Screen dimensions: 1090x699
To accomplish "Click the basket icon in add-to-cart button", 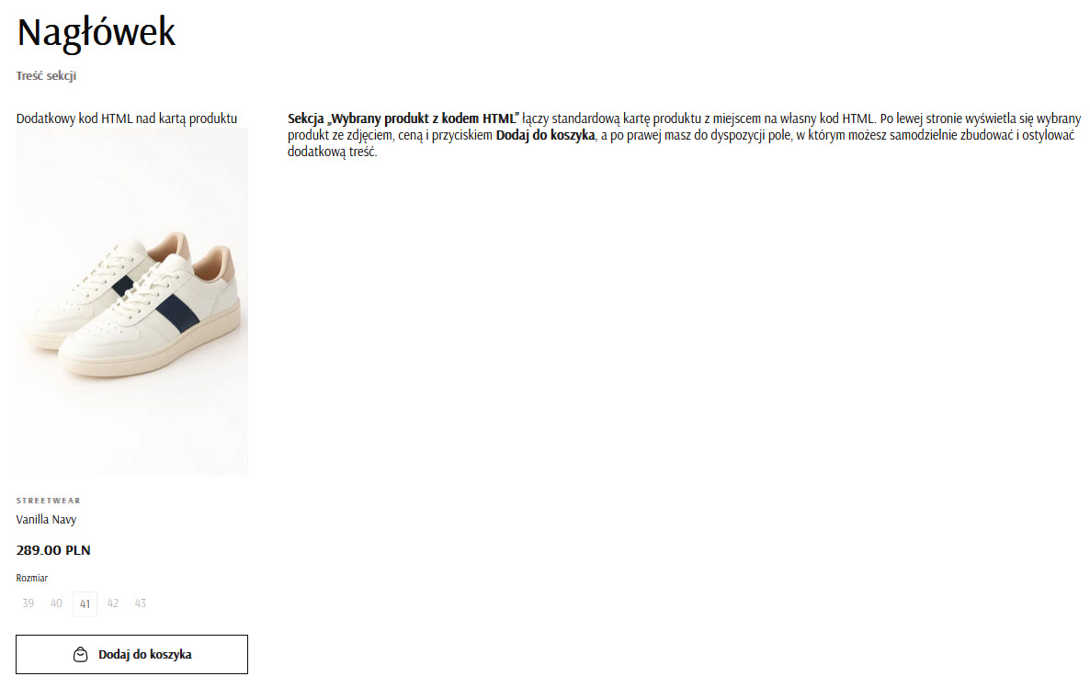I will point(81,655).
